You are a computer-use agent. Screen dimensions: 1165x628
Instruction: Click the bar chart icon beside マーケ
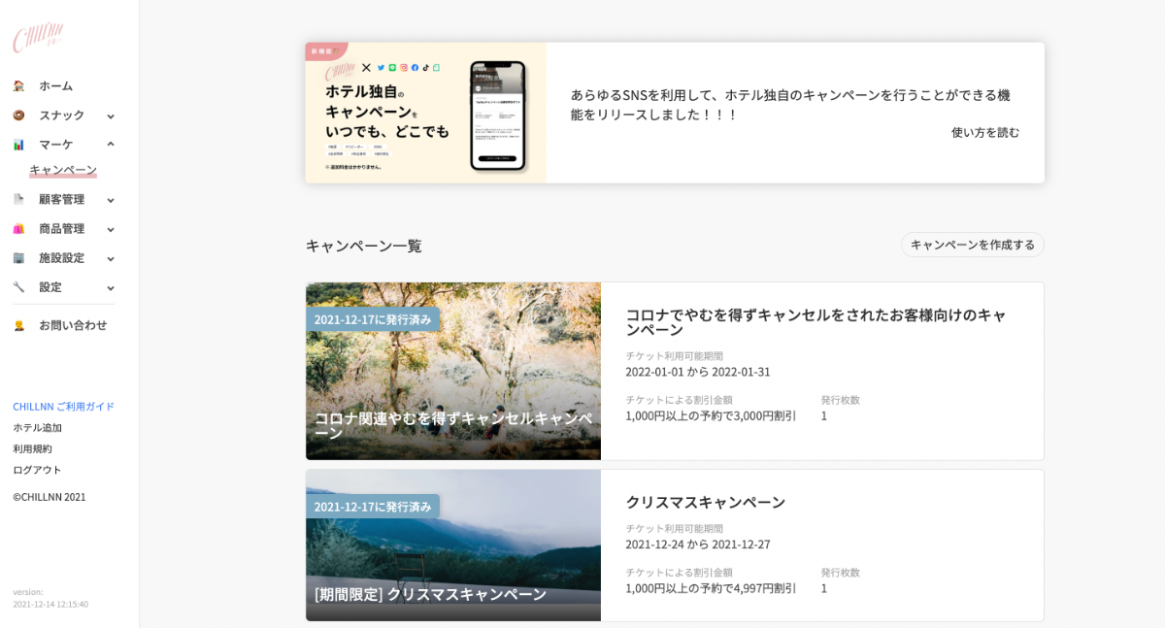[18, 145]
